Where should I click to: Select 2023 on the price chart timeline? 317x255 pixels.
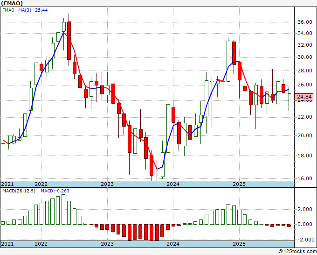pyautogui.click(x=107, y=184)
